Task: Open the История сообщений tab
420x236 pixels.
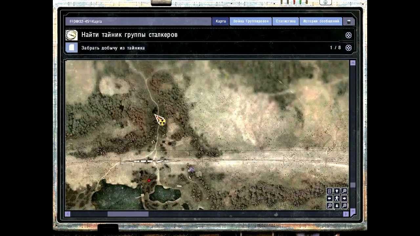Action: point(321,21)
